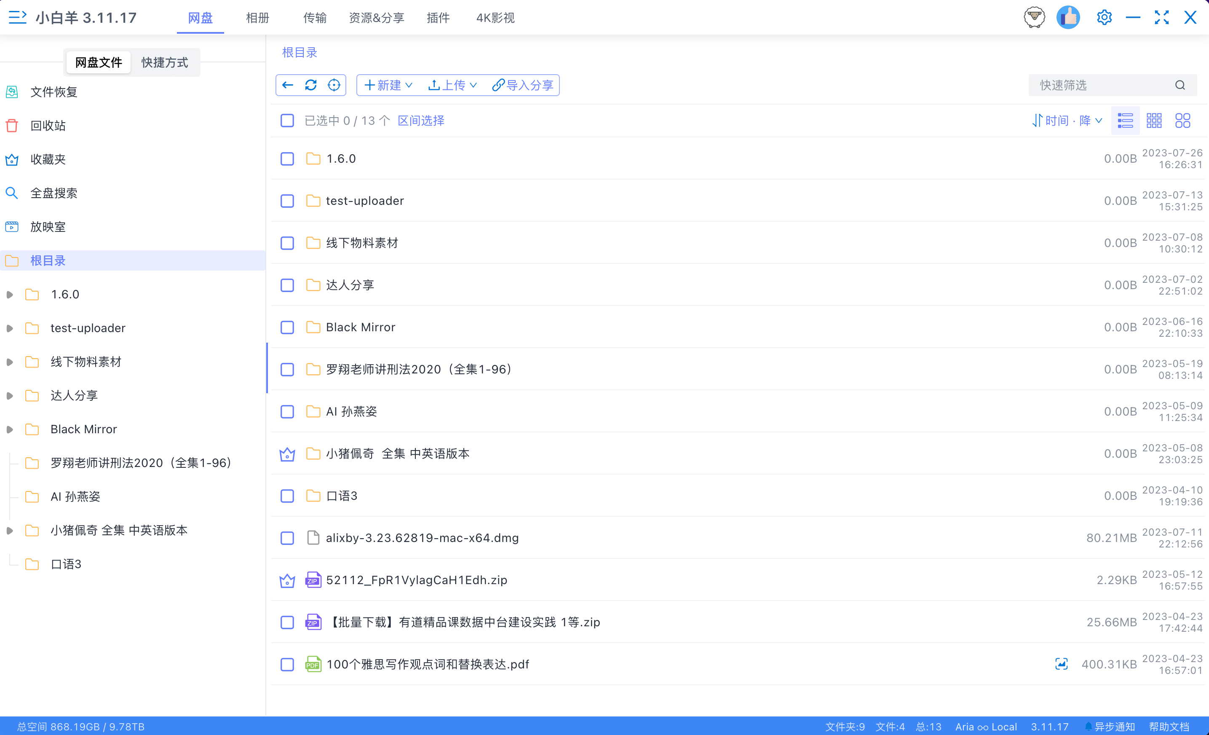Screen dimensions: 1209x735
Task: Click the thumbs-up like icon
Action: tap(1068, 17)
